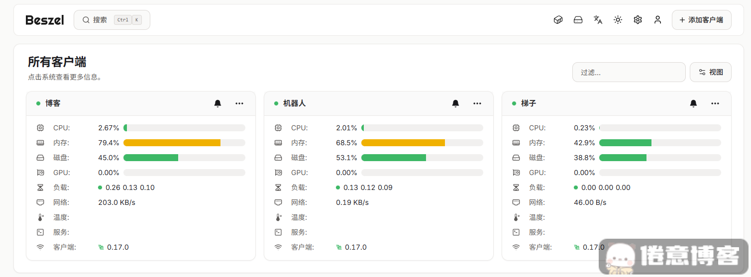Open the three-dot menu on 梯子 card

click(x=715, y=103)
